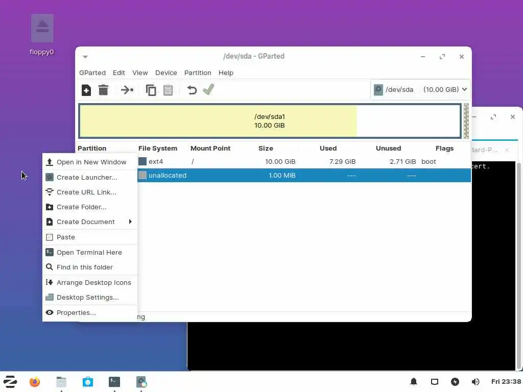Switch to Terminal from the taskbar
Image resolution: width=523 pixels, height=392 pixels.
click(x=114, y=382)
